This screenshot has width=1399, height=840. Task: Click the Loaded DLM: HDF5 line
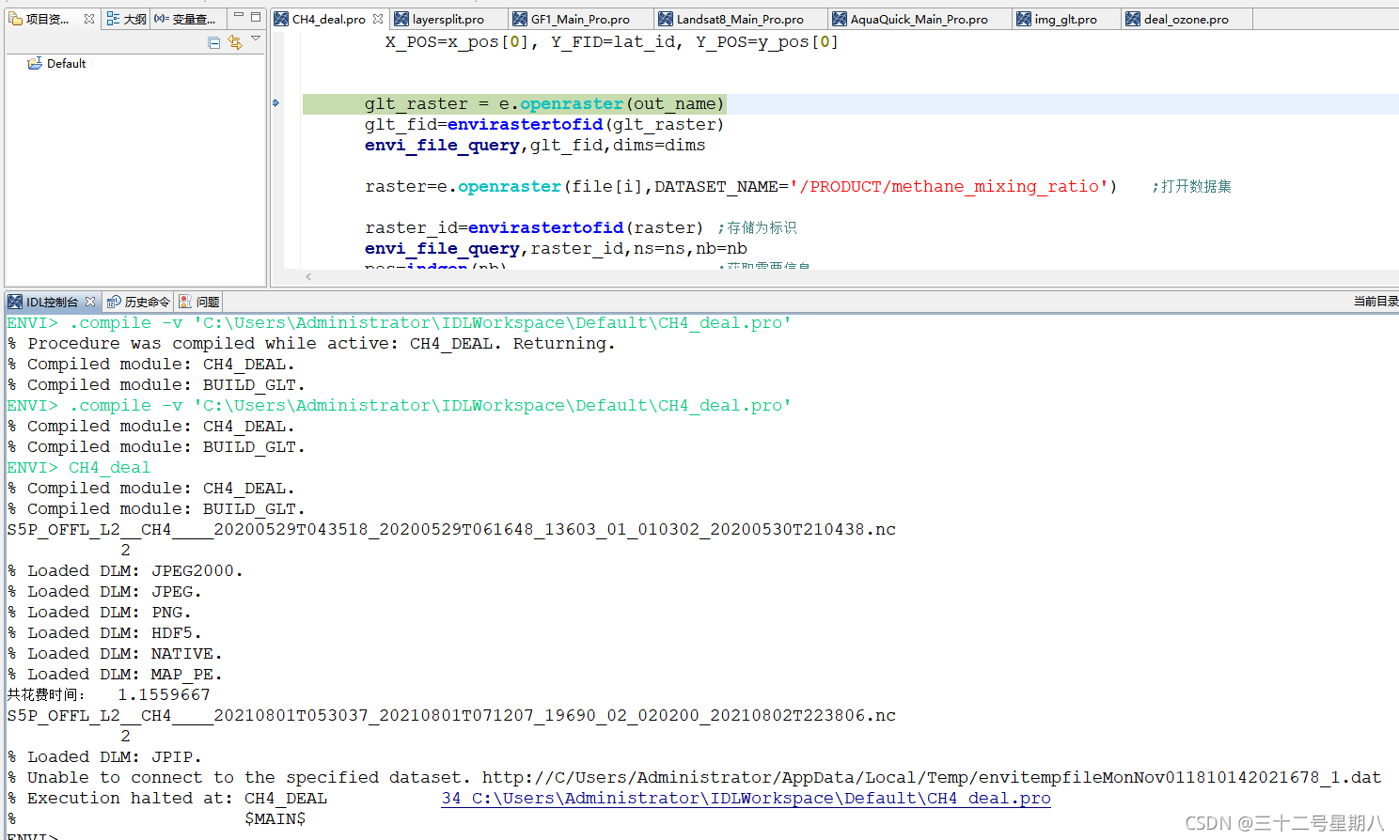click(x=104, y=632)
